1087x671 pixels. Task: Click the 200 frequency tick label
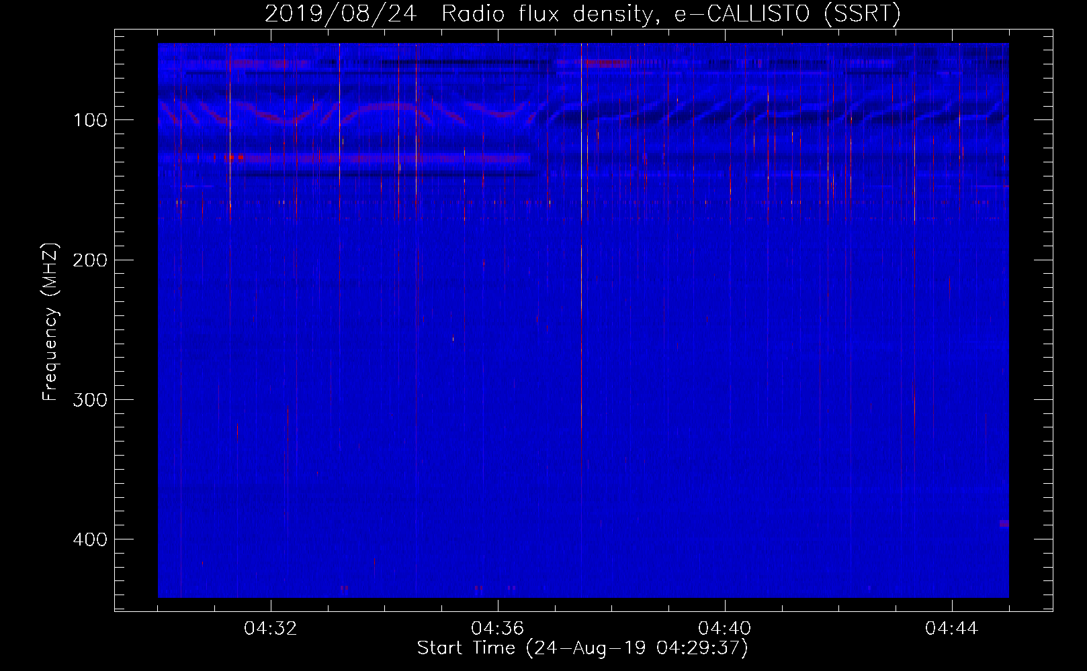(x=90, y=260)
